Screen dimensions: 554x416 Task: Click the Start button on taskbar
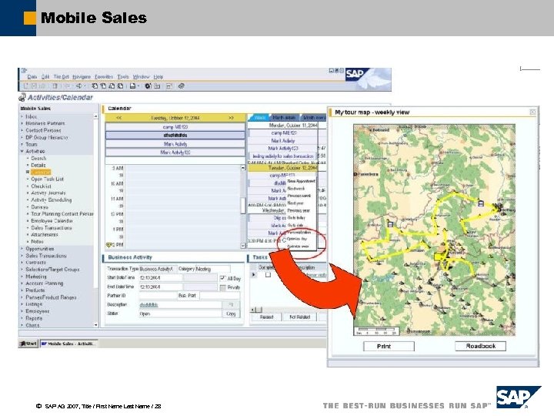(x=28, y=344)
